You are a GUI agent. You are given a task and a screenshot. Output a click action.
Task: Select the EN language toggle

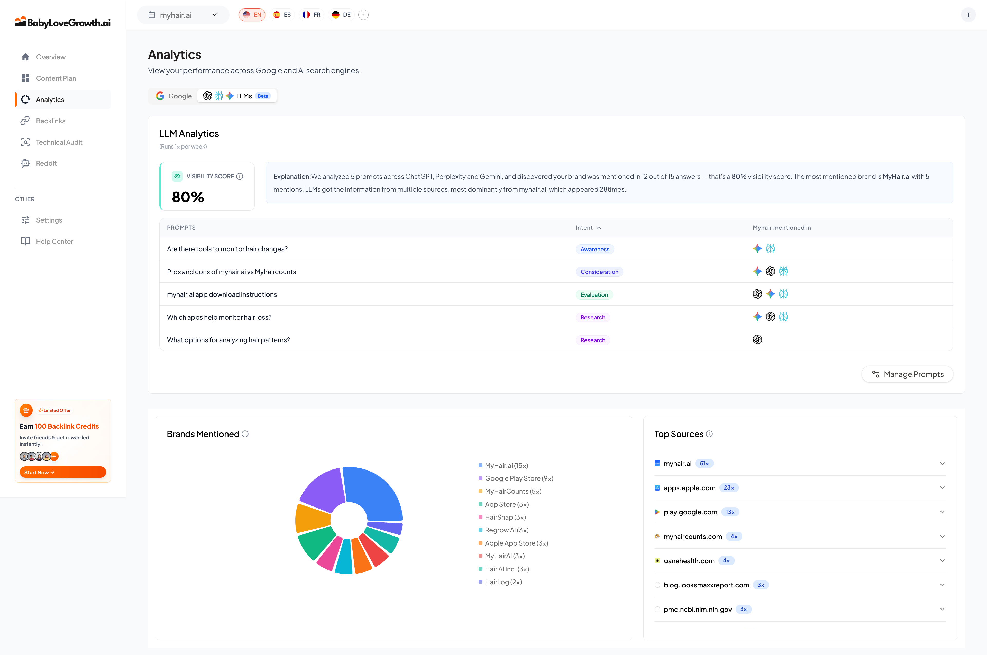252,15
